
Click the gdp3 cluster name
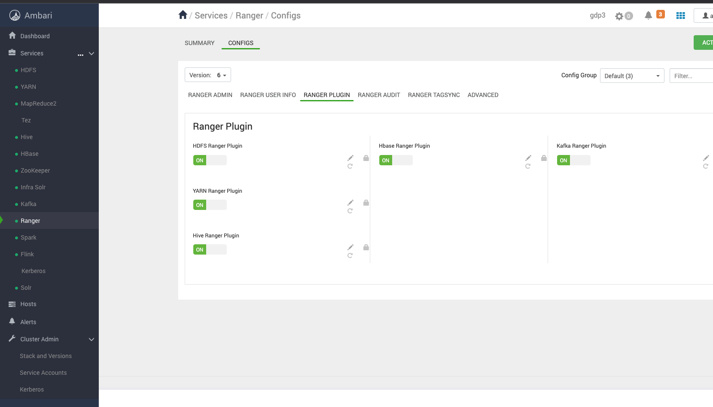597,15
